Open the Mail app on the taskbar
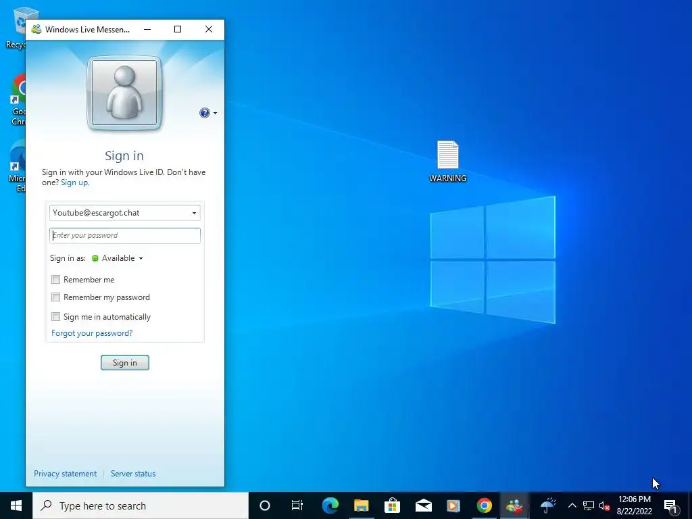692x519 pixels. pos(423,505)
